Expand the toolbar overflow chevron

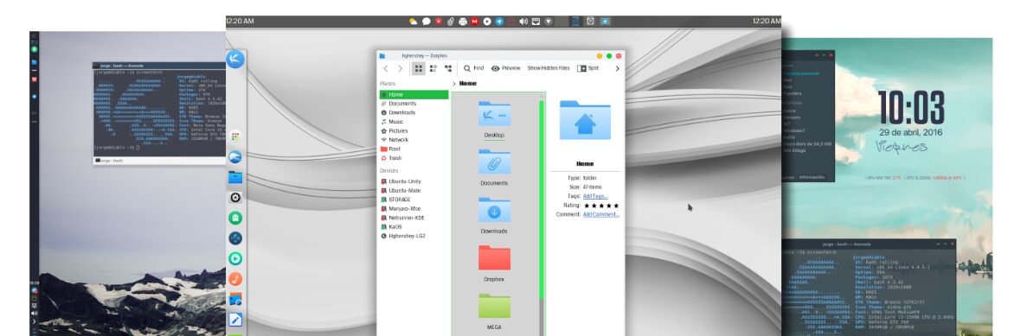click(617, 68)
